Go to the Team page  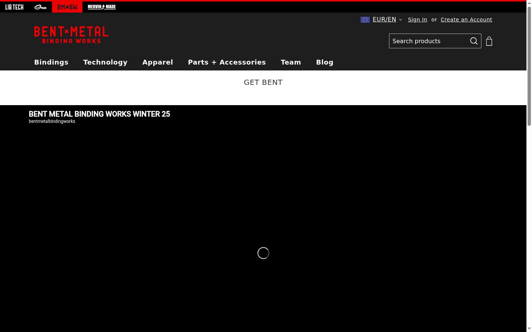coord(291,62)
